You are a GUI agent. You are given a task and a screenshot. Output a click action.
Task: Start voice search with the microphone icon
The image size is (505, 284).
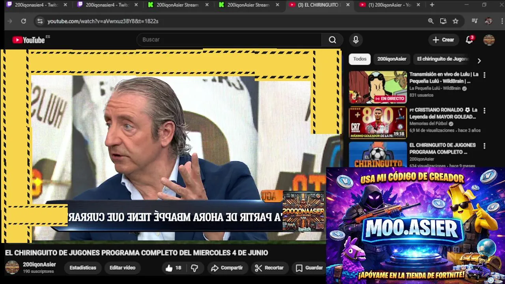click(x=356, y=40)
